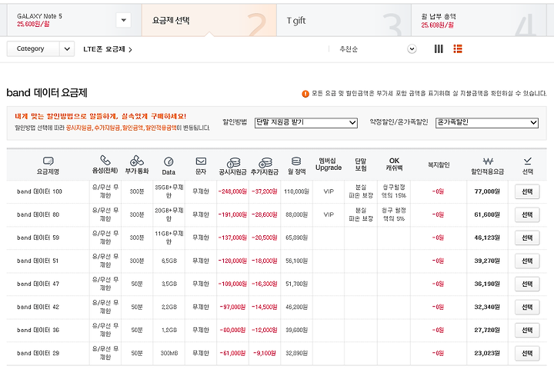Click the band 데이터 요금제 heading
This screenshot has width=554, height=369.
(47, 93)
